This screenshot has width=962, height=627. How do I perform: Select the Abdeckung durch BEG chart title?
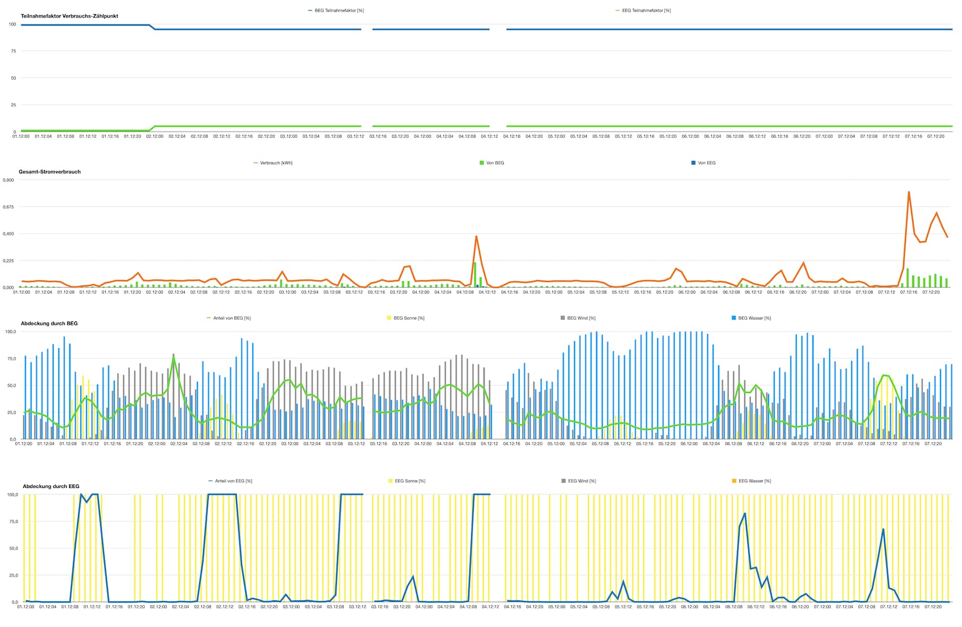[x=49, y=324]
